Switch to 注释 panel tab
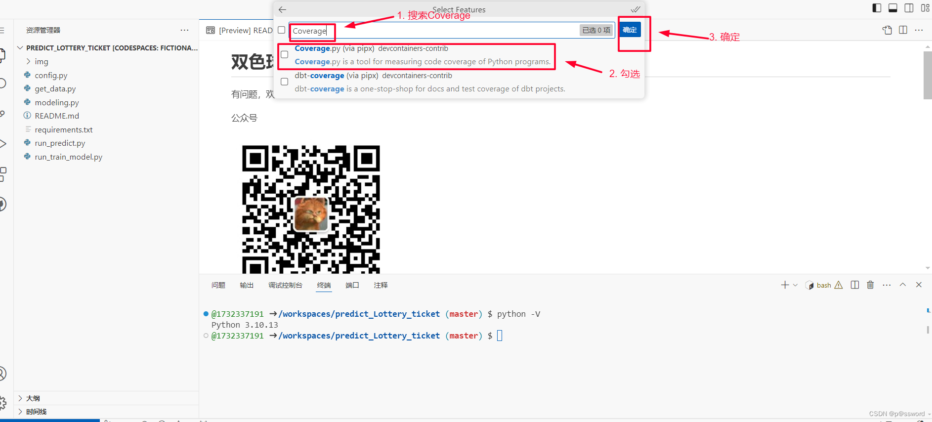This screenshot has height=422, width=932. (x=381, y=285)
